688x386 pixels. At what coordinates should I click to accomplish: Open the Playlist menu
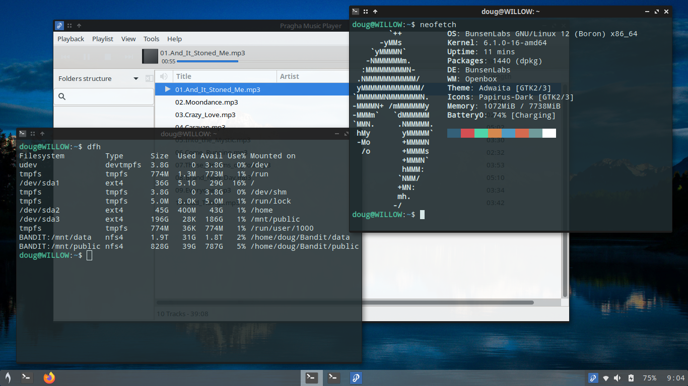click(x=103, y=39)
